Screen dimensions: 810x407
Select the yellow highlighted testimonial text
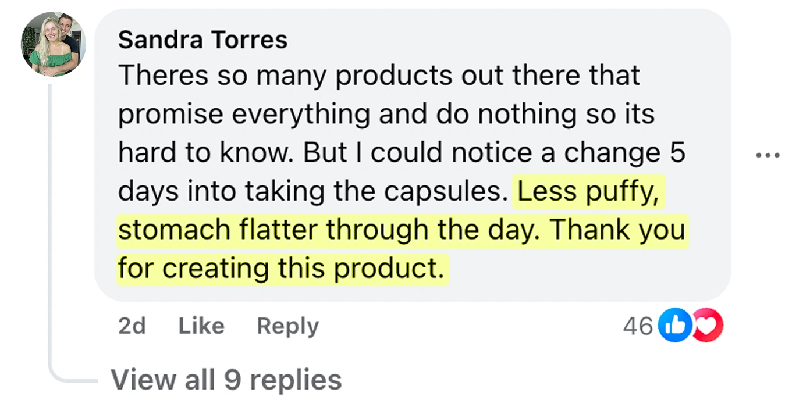(x=400, y=229)
